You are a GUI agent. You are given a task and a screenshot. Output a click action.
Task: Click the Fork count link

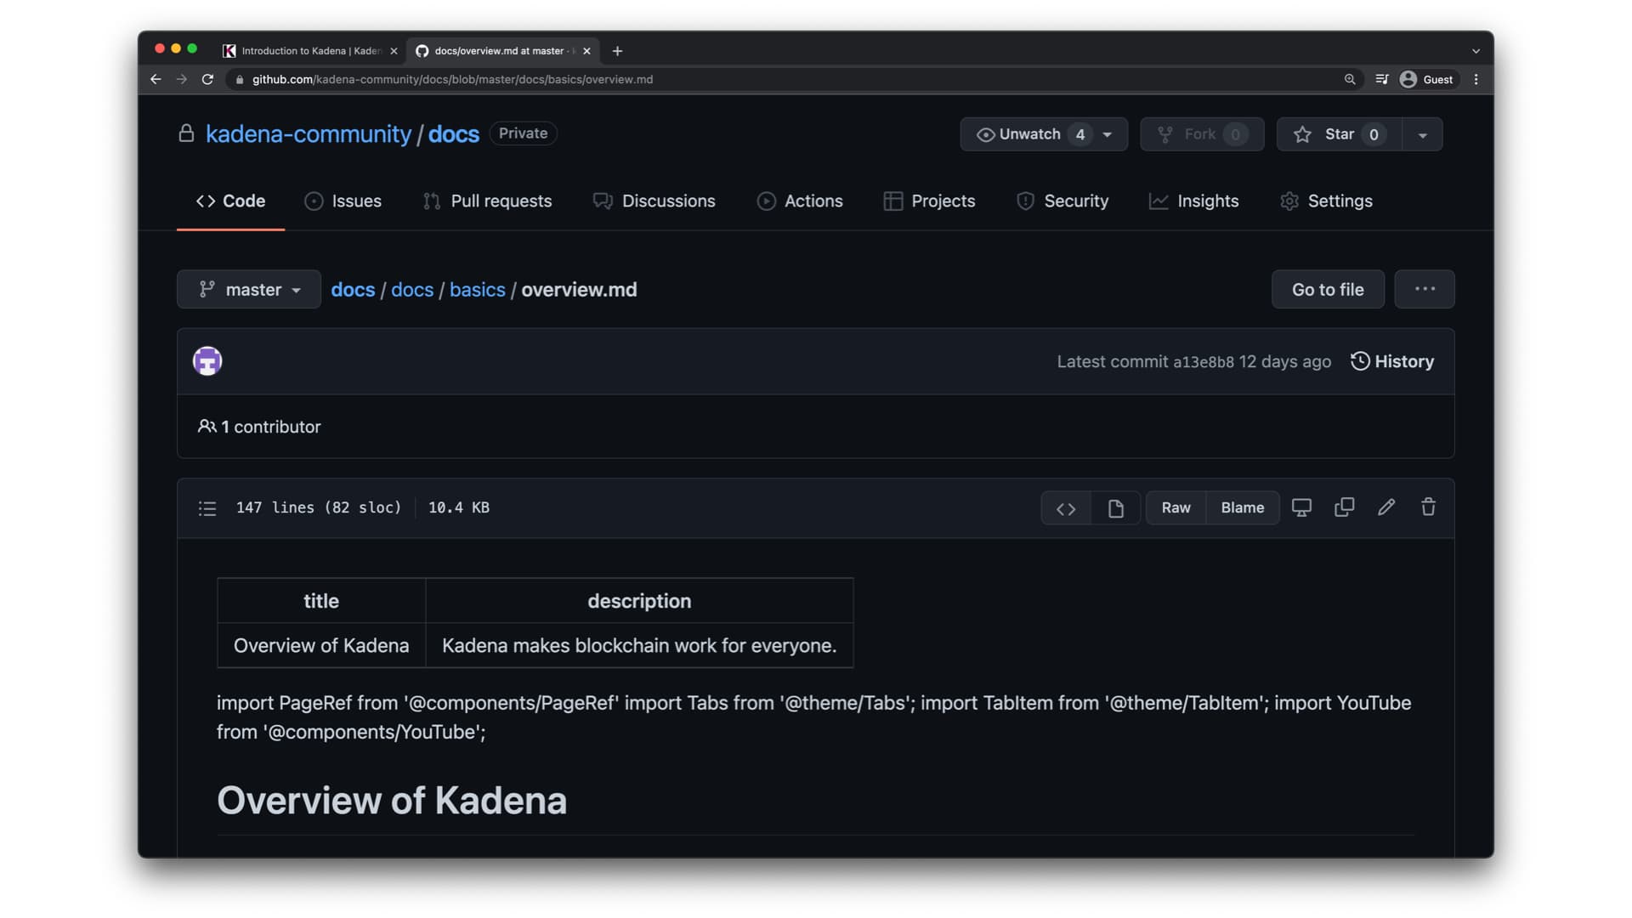(x=1234, y=133)
